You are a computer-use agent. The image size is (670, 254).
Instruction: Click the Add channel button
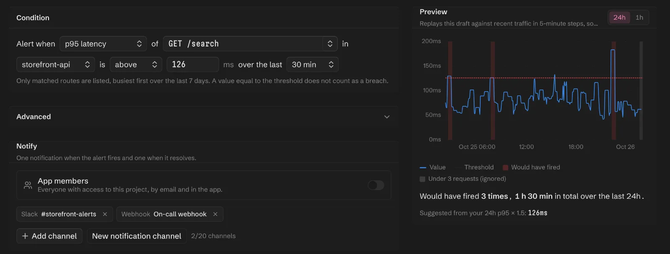(x=49, y=236)
